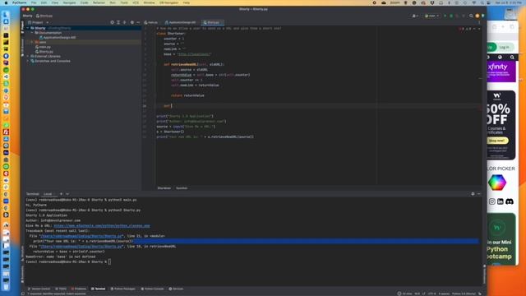
Task: Switch to main.py editor tab
Action: coord(151,22)
